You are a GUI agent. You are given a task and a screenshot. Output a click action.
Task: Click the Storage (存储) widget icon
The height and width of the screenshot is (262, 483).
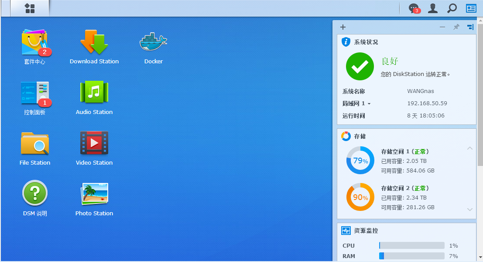(x=346, y=136)
